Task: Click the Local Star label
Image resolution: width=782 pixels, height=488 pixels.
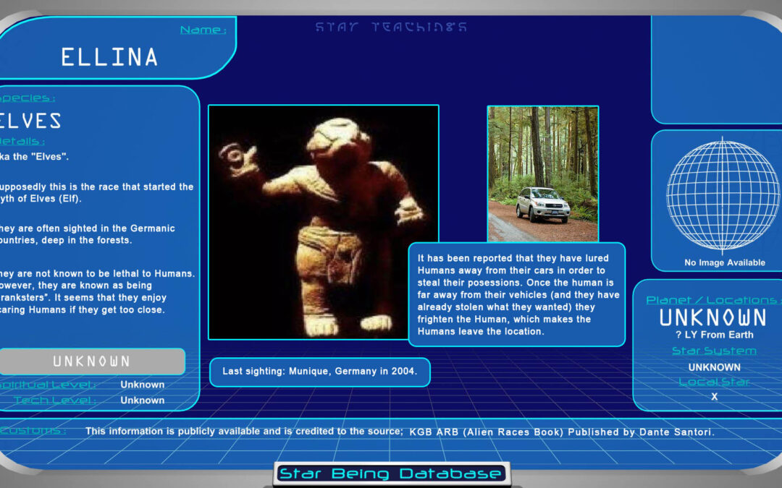Action: [x=714, y=382]
